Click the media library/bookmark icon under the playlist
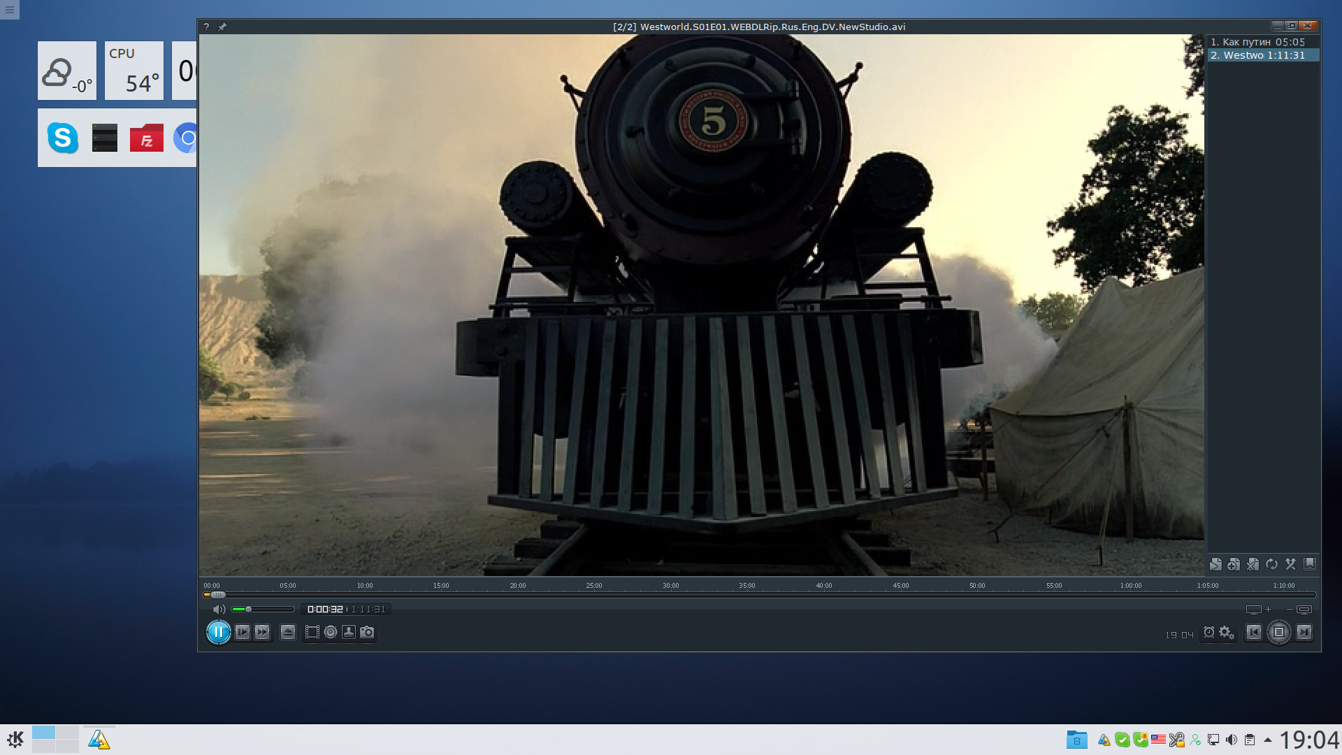Screen dimensions: 1342x755 (x=1310, y=564)
